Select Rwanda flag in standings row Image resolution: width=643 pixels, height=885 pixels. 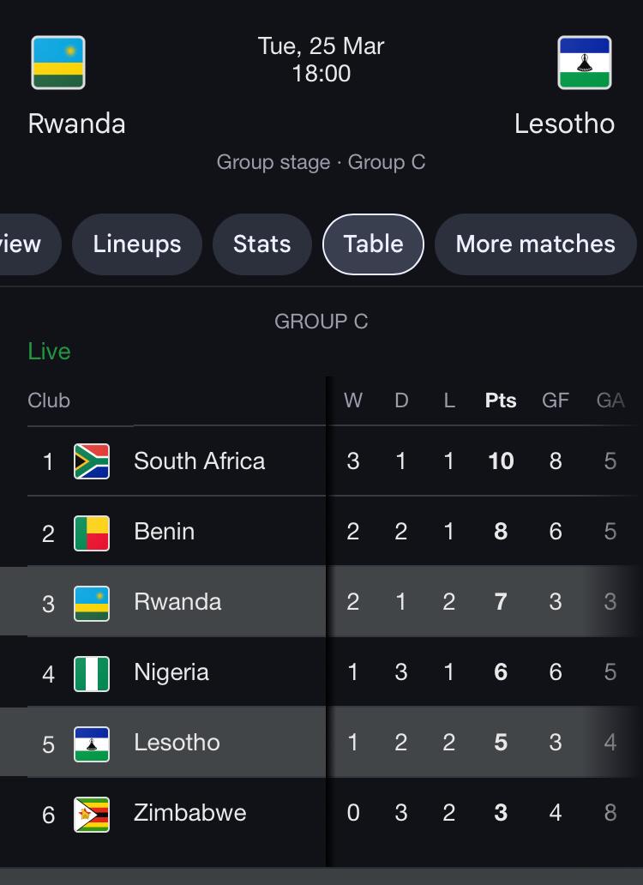point(92,602)
